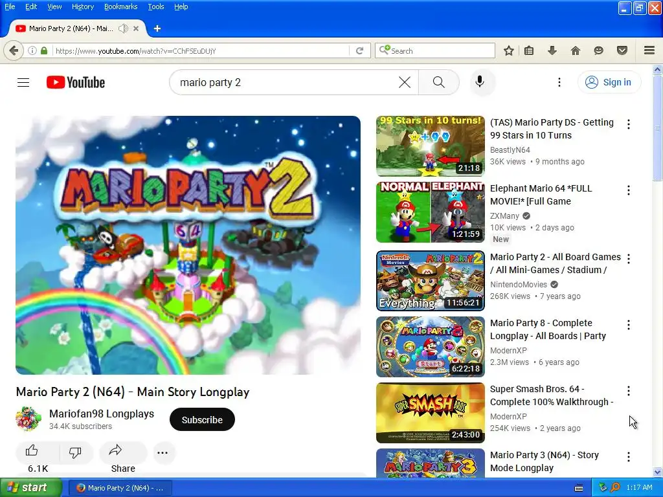Image resolution: width=663 pixels, height=497 pixels.
Task: Dislike the video with thumbs down
Action: 75,452
